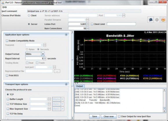Click the Representative File browse button
The width and height of the screenshot is (168, 121).
coord(57,71)
